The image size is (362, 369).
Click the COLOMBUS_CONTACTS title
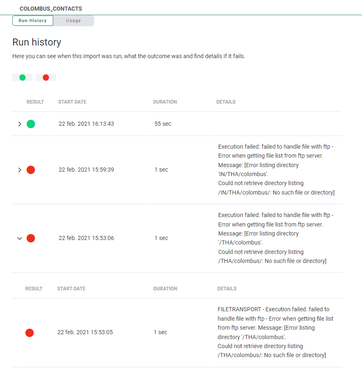(x=51, y=9)
